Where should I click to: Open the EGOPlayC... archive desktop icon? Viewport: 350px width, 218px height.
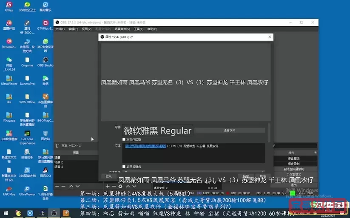(46, 117)
